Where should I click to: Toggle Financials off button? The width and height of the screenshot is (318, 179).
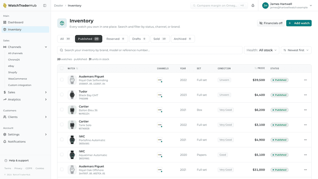pos(271,23)
